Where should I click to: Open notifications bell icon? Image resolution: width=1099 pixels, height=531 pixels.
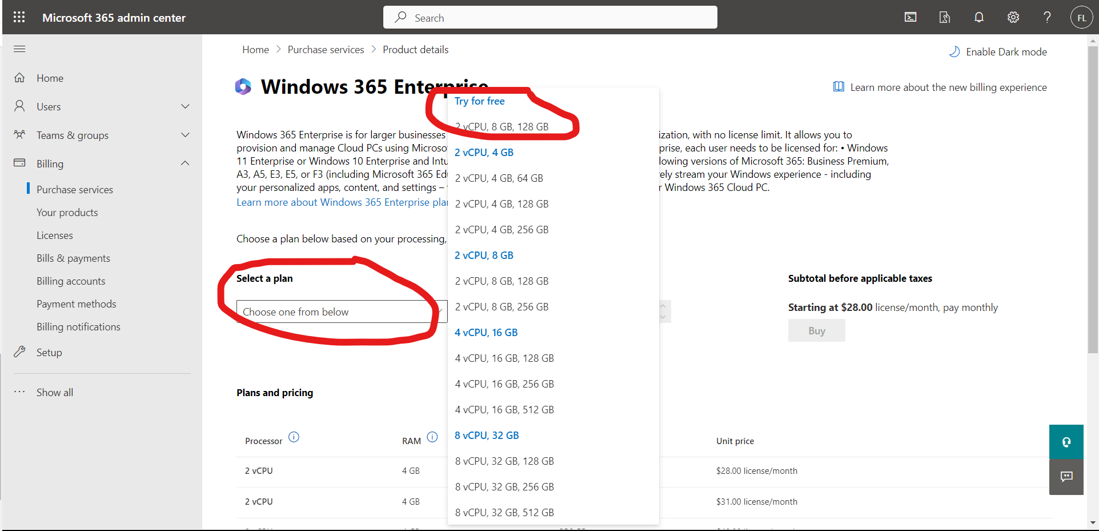[x=978, y=17]
